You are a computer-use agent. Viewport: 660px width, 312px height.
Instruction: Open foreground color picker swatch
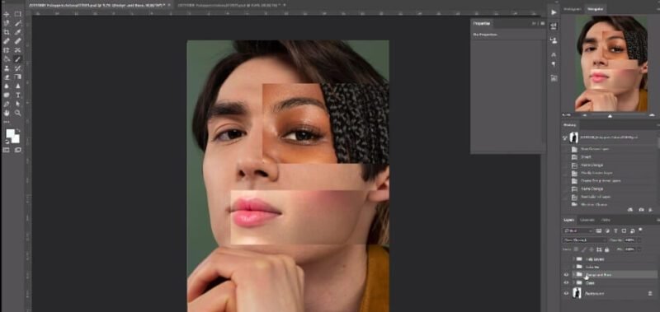9,133
